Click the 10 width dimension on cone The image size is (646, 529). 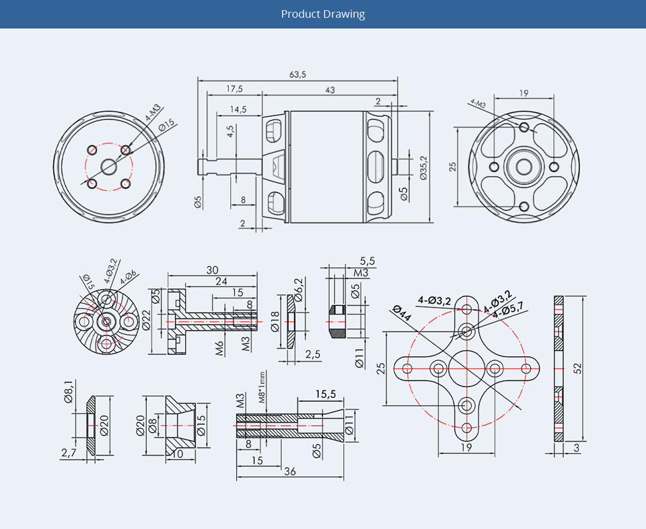(x=177, y=454)
